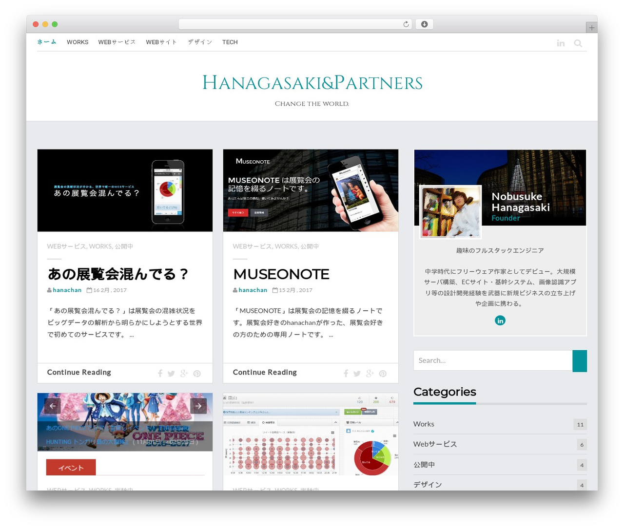Screen dimensions: 624x528
Task: Open the WEBサイト menu item
Action: click(161, 42)
